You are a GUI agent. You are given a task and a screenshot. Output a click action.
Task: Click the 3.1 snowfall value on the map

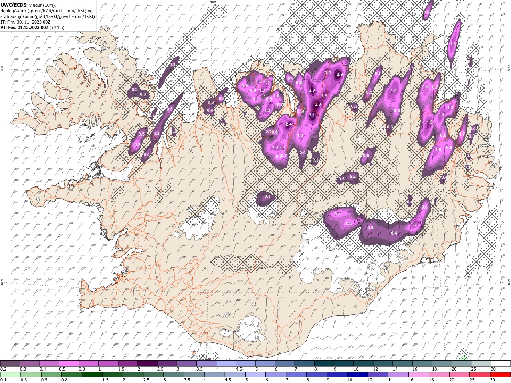[x=312, y=115]
